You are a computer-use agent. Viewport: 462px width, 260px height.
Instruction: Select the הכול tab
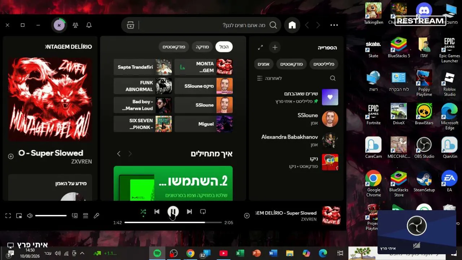click(224, 47)
